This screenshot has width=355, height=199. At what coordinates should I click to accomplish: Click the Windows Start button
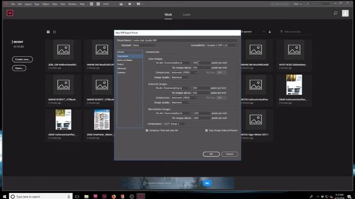[x=4, y=197]
